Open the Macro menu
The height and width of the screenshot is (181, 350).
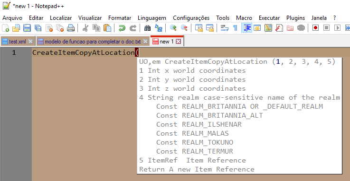click(x=244, y=18)
